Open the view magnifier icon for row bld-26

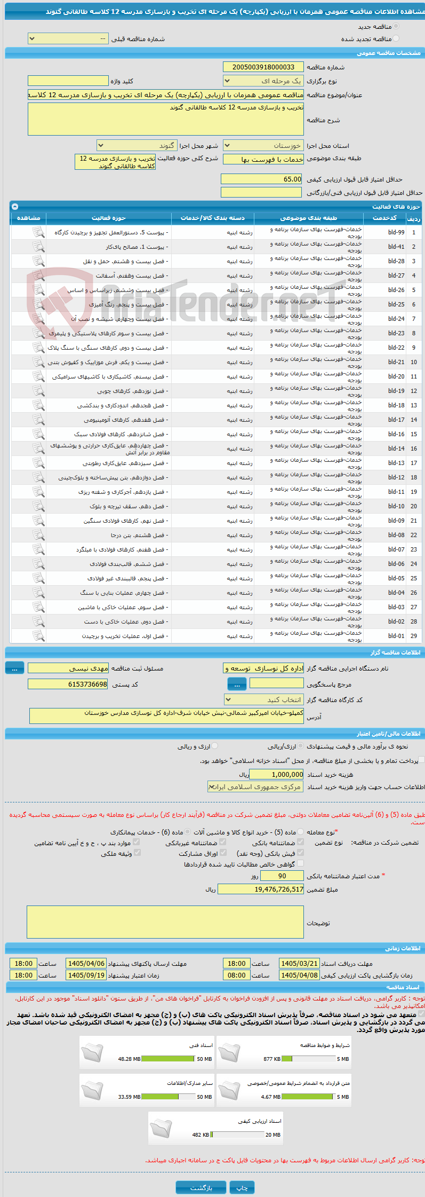[38, 290]
